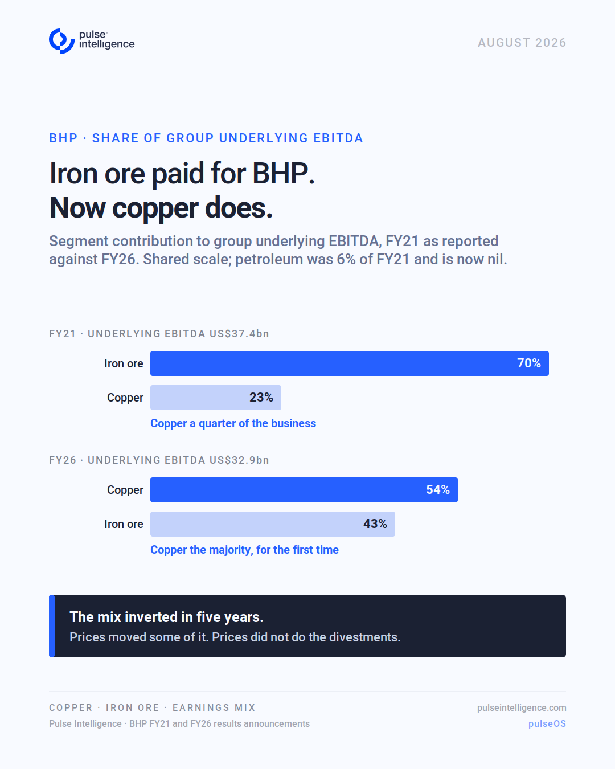
Task: Click 'The mix inverted in five years' callout
Action: tap(166, 617)
